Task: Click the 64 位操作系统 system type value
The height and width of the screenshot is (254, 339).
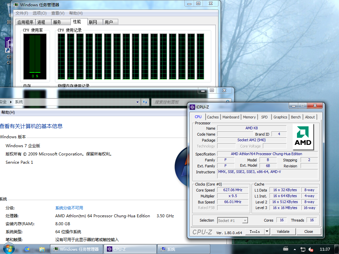Action: 68,232
